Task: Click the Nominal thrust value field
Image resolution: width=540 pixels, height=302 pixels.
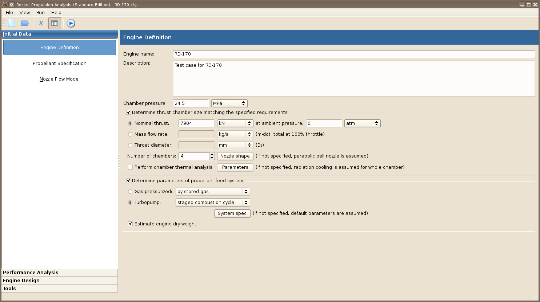Action: (197, 123)
